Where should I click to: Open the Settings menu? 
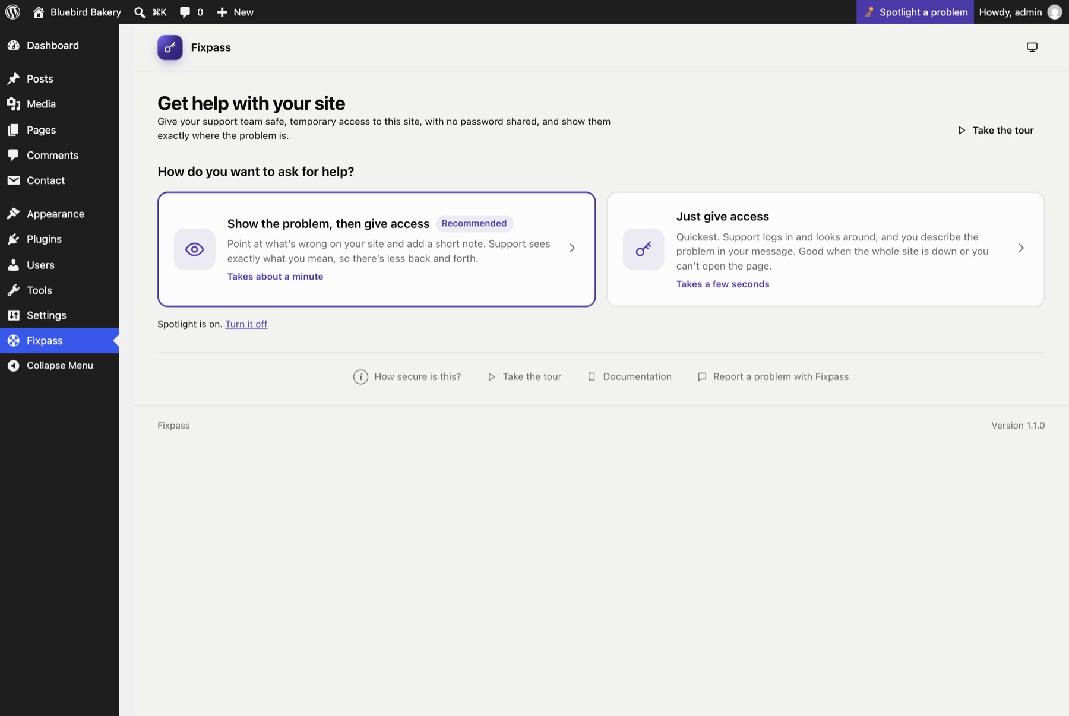59,315
